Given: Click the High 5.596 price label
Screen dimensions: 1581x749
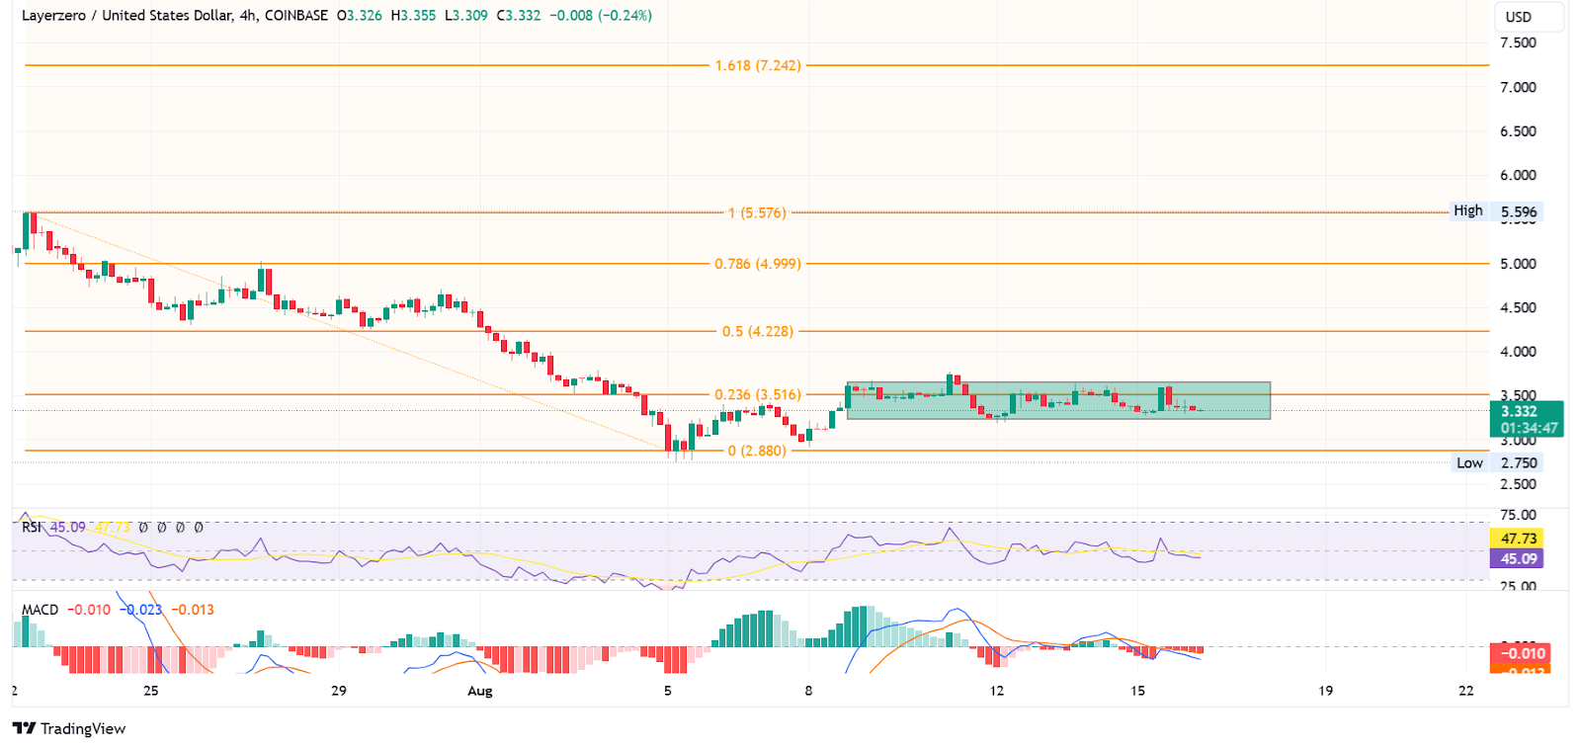Looking at the screenshot, I should tap(1495, 211).
